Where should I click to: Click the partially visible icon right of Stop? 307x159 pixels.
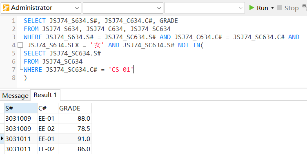point(305,8)
